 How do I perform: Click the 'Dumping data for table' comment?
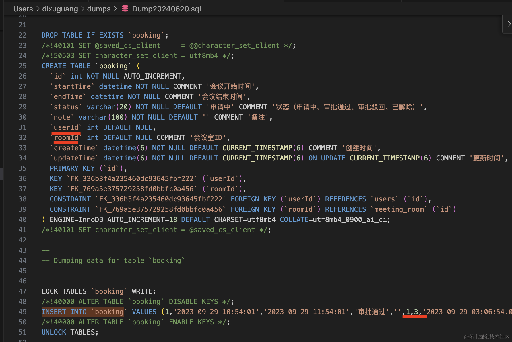[x=113, y=261]
